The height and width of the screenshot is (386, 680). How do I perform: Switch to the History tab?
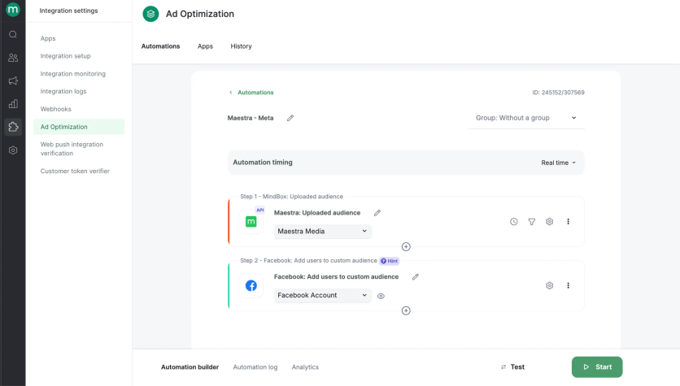tap(241, 46)
